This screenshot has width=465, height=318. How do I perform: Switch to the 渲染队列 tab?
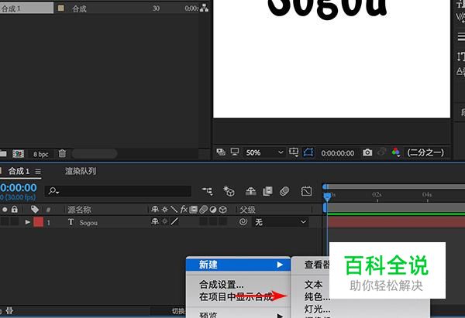(81, 171)
